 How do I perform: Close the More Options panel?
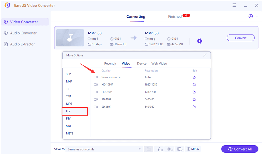[205, 55]
